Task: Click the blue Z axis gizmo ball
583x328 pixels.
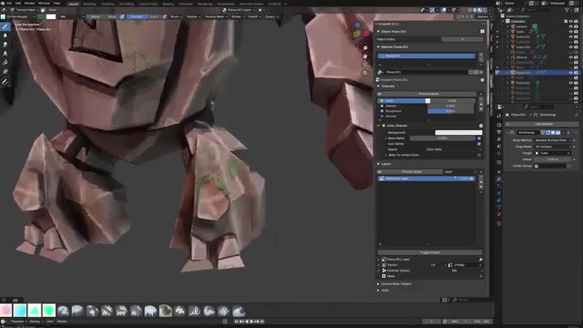Action: coord(357,26)
